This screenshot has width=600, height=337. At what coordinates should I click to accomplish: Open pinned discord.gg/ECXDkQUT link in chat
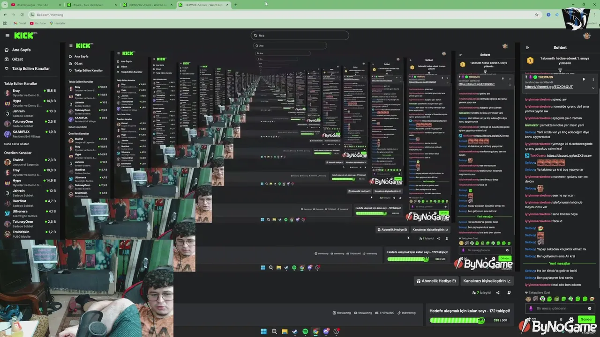(548, 87)
